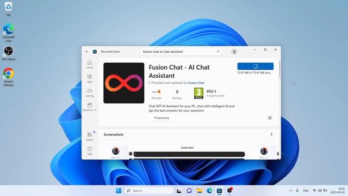Open File Explorer from the taskbar
Screen dimensions: 348x196
(200, 191)
